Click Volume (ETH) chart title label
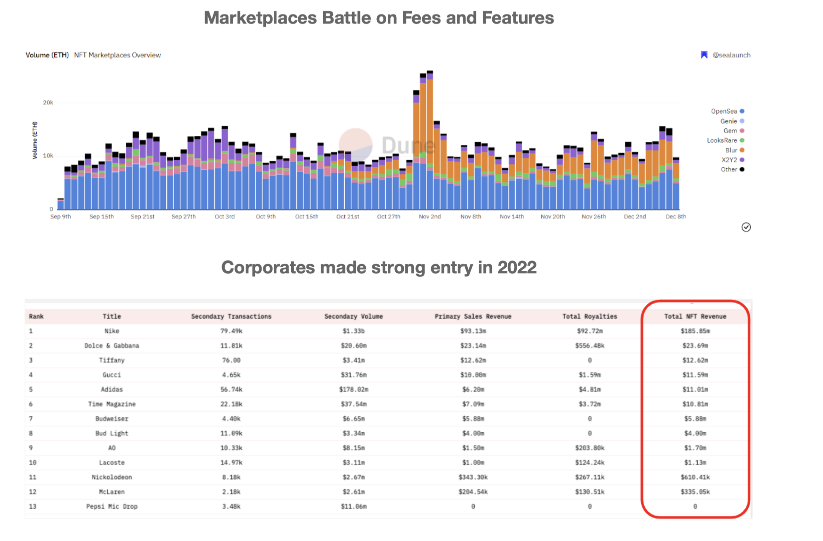 (x=47, y=55)
